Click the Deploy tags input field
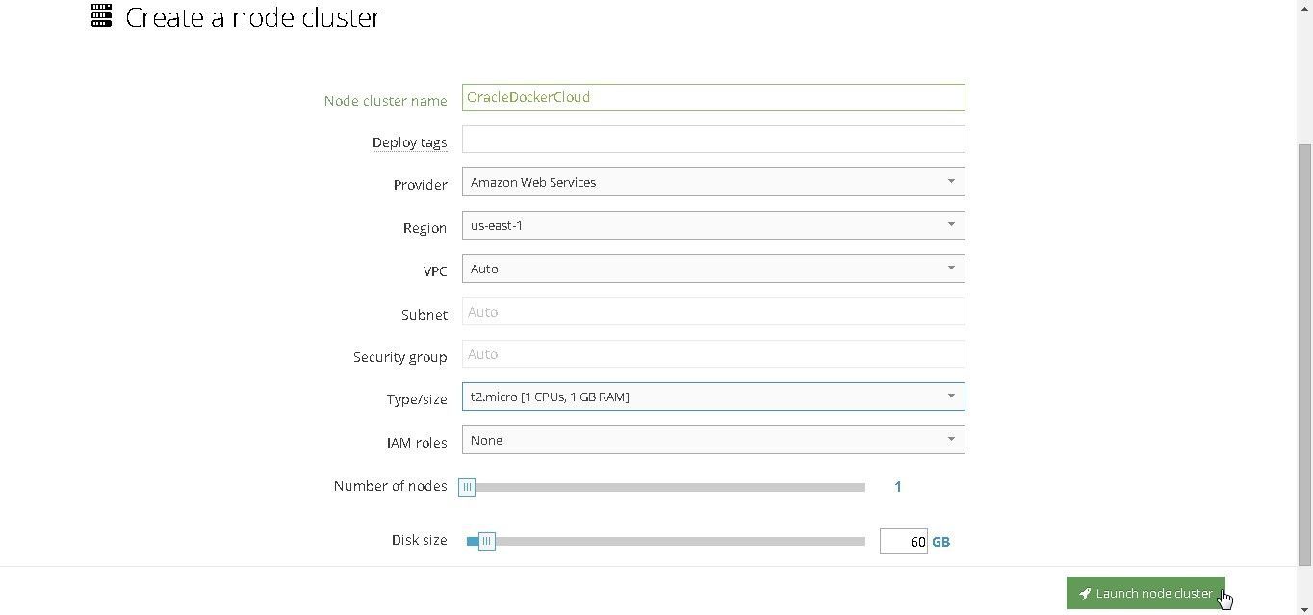Viewport: 1313px width, 615px height. pos(713,140)
